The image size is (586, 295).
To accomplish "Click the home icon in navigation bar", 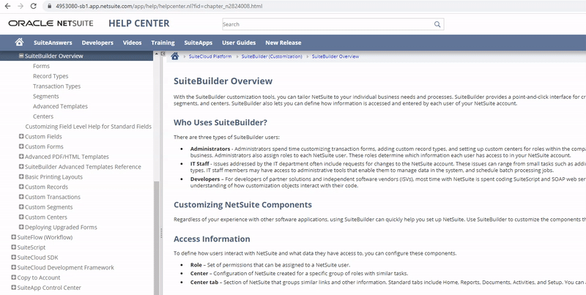I will (x=19, y=42).
